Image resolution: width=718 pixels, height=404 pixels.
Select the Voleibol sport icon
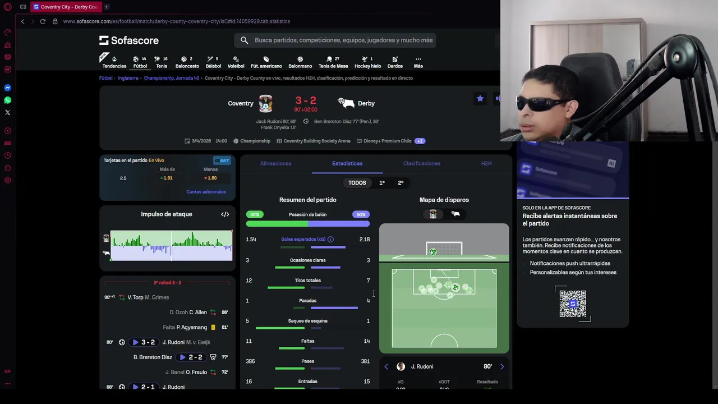click(x=236, y=59)
